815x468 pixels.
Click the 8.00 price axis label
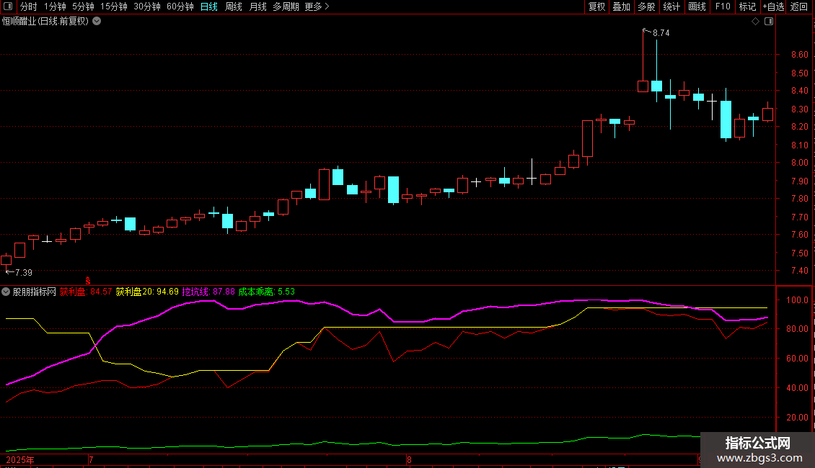tap(799, 163)
